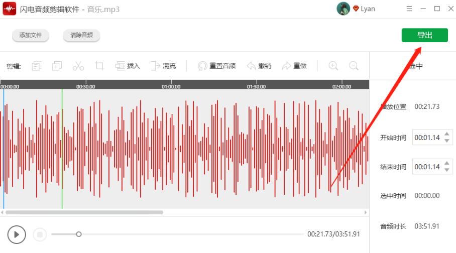
Task: Increase 结束时间 with the up arrow
Action: (x=447, y=163)
